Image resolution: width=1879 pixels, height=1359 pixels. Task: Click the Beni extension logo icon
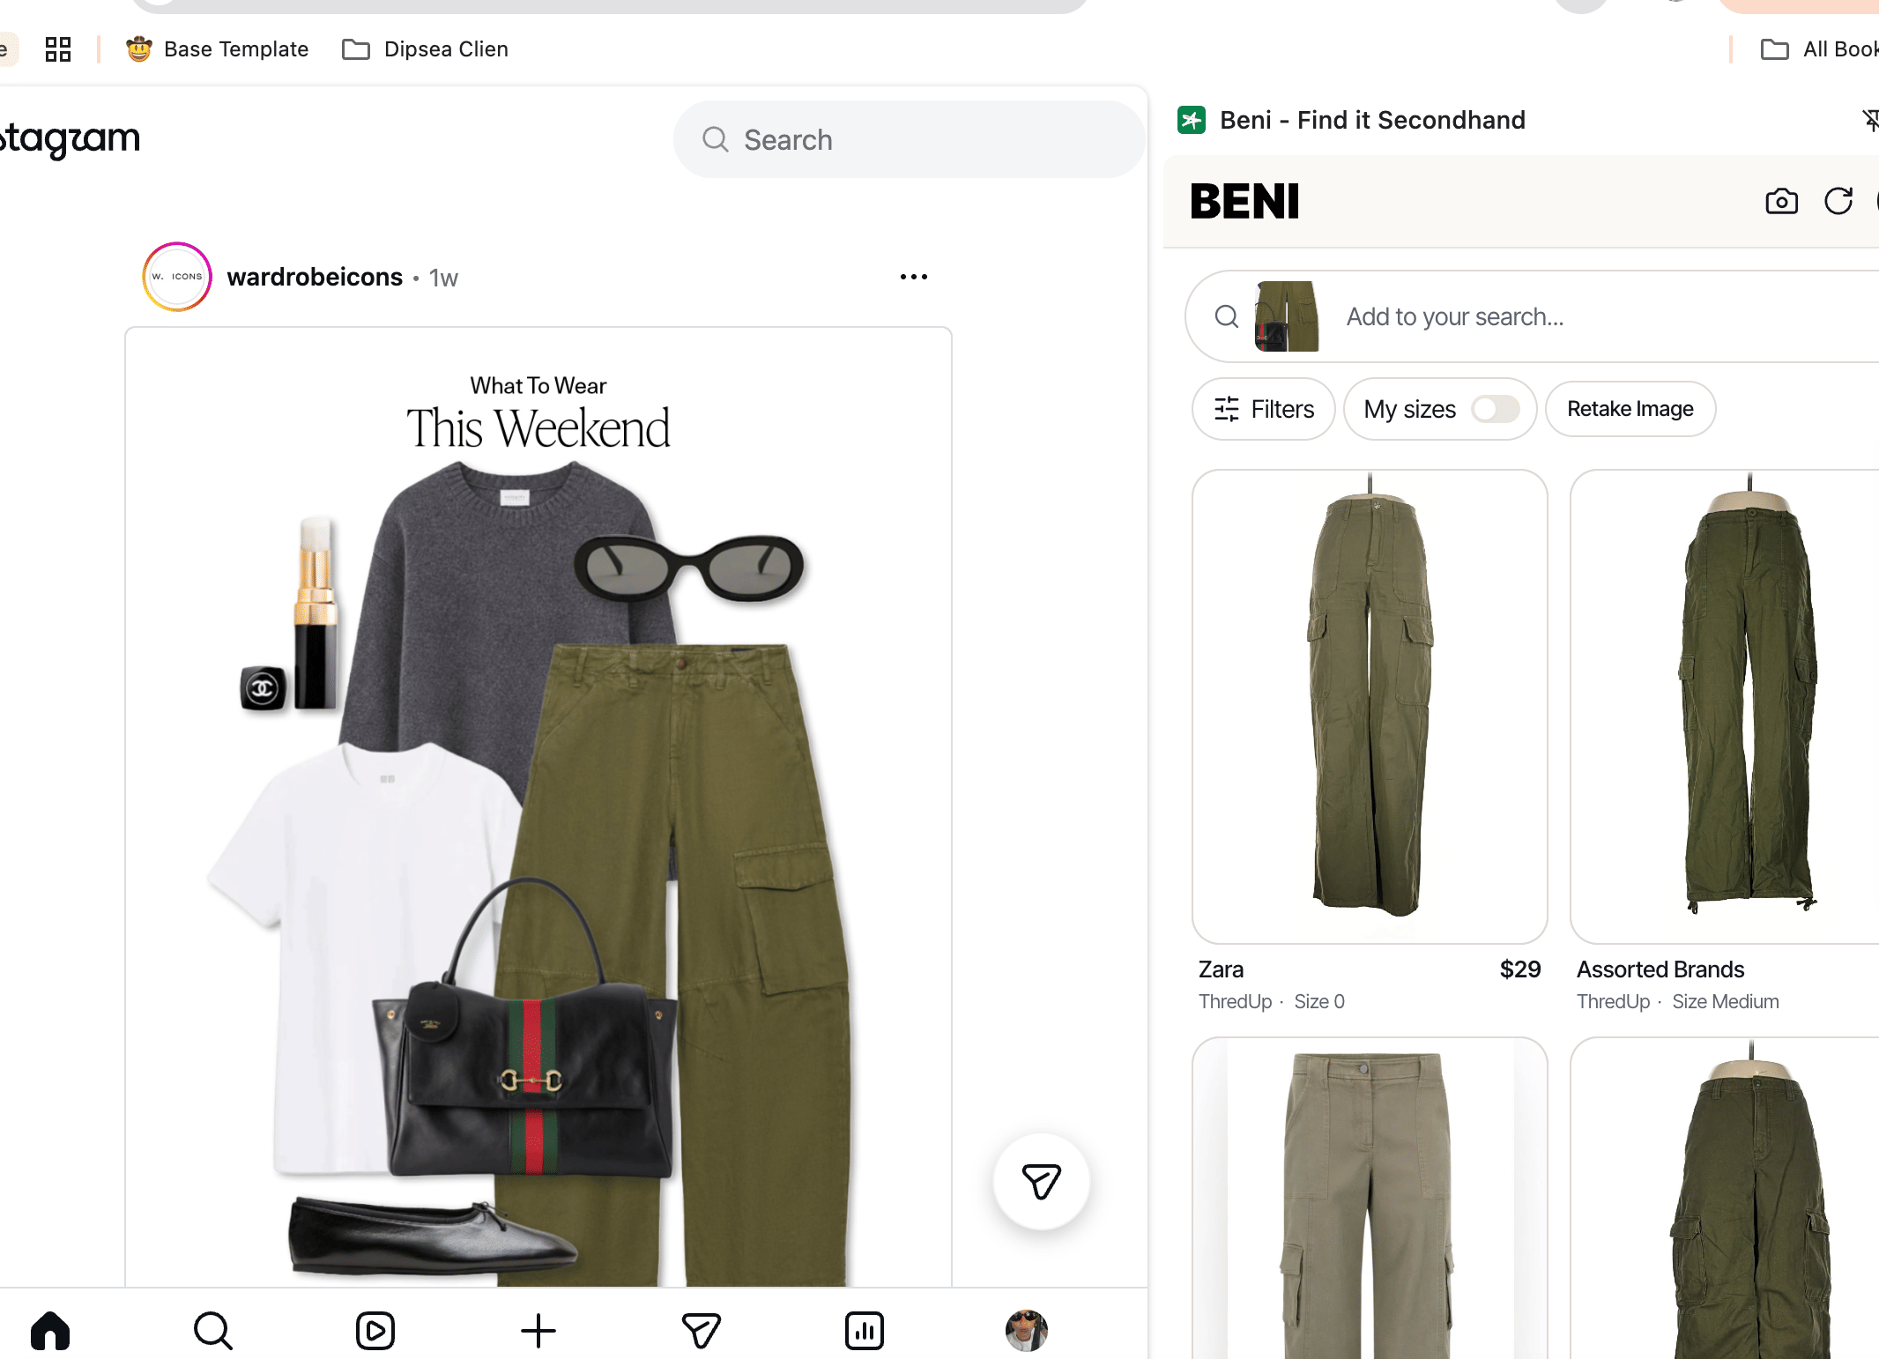[1192, 120]
